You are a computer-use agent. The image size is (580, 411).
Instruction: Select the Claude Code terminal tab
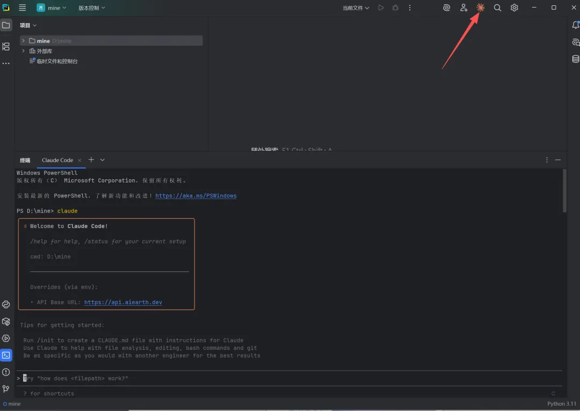click(57, 160)
